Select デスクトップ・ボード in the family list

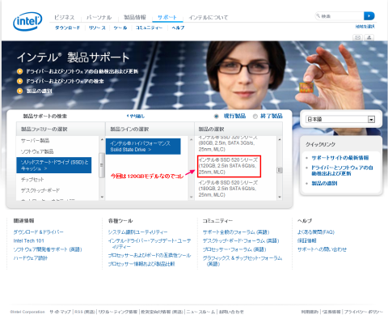click(40, 190)
